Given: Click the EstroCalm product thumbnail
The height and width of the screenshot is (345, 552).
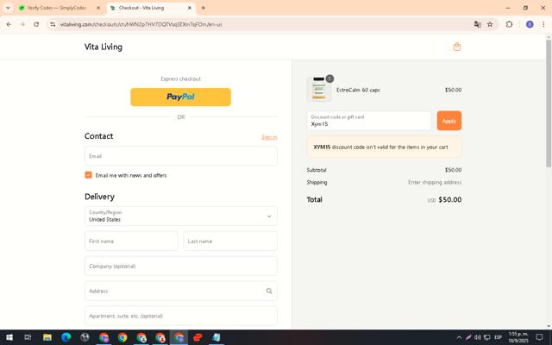Looking at the screenshot, I should 319,90.
